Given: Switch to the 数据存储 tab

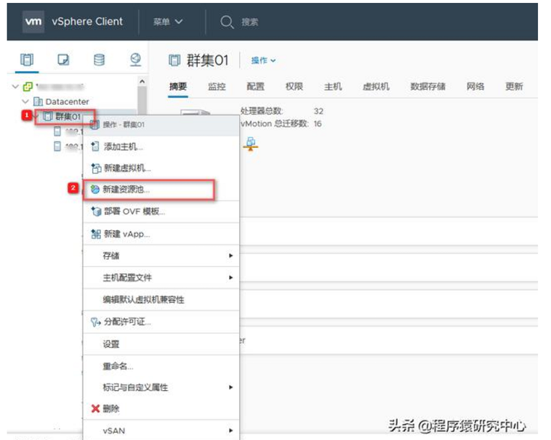Looking at the screenshot, I should (428, 87).
